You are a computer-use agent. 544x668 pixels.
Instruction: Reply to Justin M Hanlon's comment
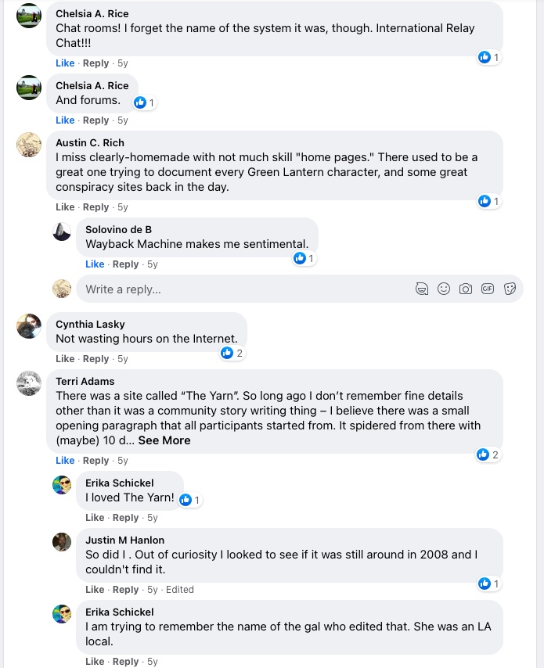click(125, 590)
